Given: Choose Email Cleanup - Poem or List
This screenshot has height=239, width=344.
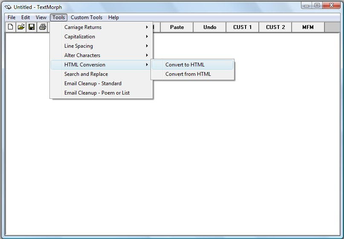Looking at the screenshot, I should (x=101, y=93).
